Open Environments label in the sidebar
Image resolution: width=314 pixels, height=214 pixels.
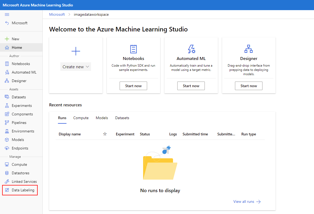(23, 131)
